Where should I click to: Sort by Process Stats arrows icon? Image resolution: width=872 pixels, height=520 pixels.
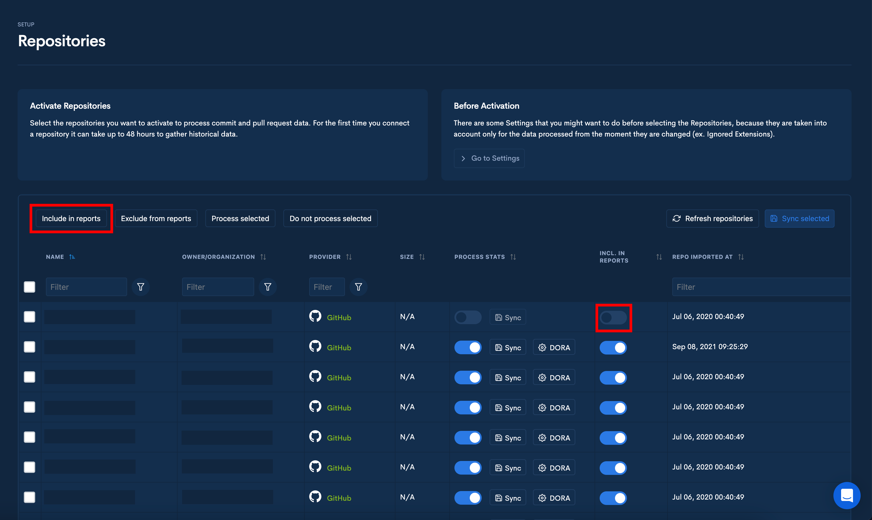513,257
